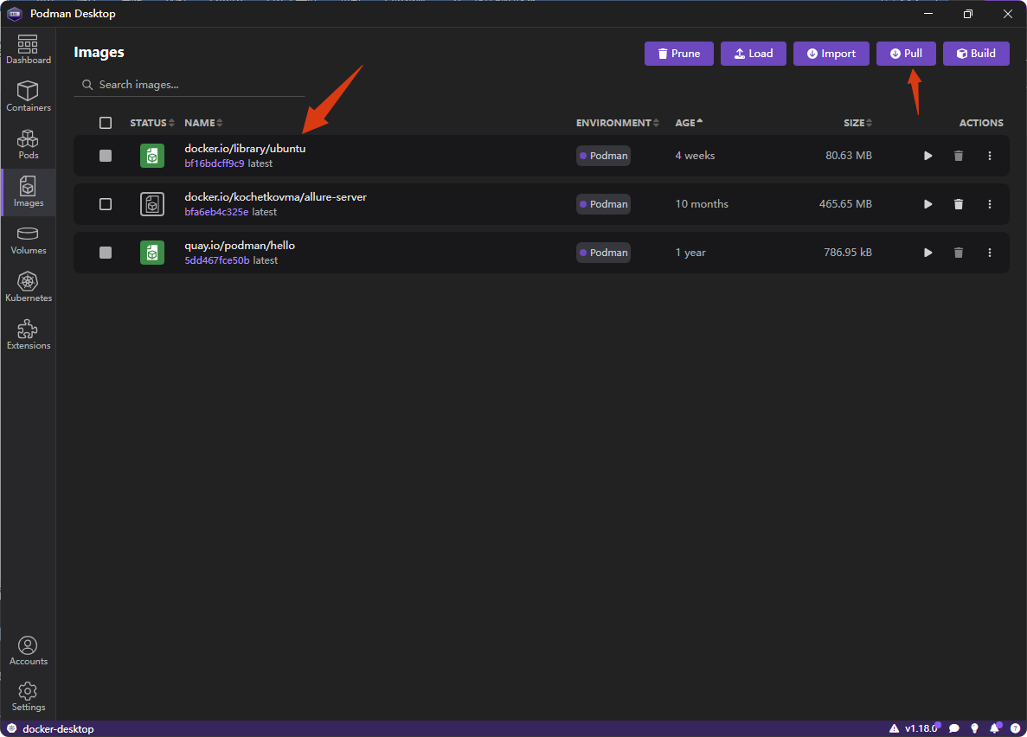Open the quay.io/podman/hello image name

[240, 246]
